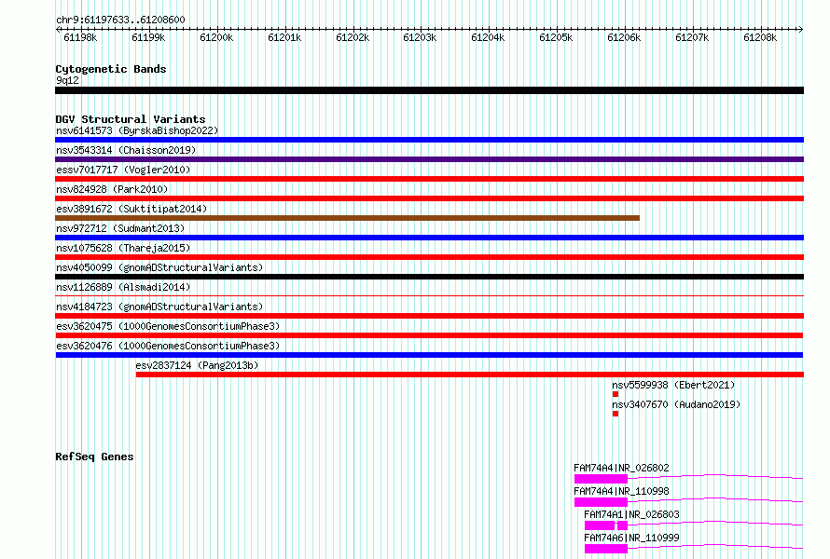The height and width of the screenshot is (559, 830).
Task: Select nsv972712 (Sudmant2013) label
Action: 120,228
